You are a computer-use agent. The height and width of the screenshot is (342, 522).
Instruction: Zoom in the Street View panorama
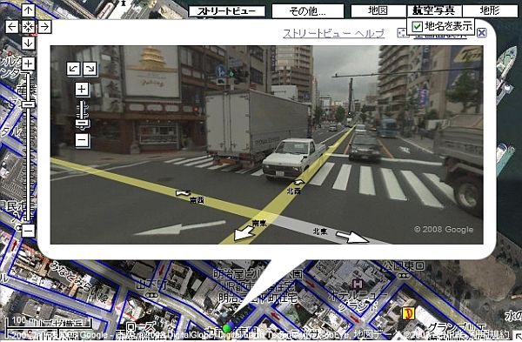coord(82,90)
